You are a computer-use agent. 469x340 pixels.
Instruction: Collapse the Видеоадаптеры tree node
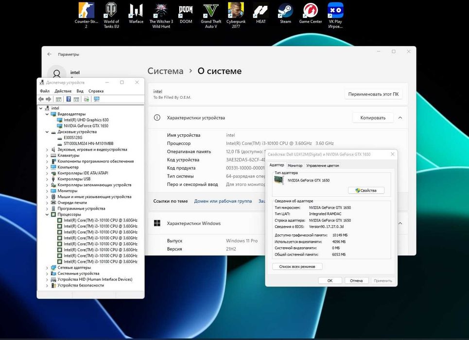click(47, 114)
